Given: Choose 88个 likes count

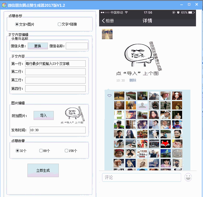Looking at the screenshot, I should [x=45, y=151].
